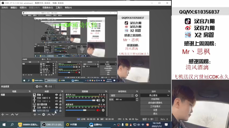Viewport: 229px width, 128px height.
Task: Open the 编辑(E) menu
Action: [14, 8]
